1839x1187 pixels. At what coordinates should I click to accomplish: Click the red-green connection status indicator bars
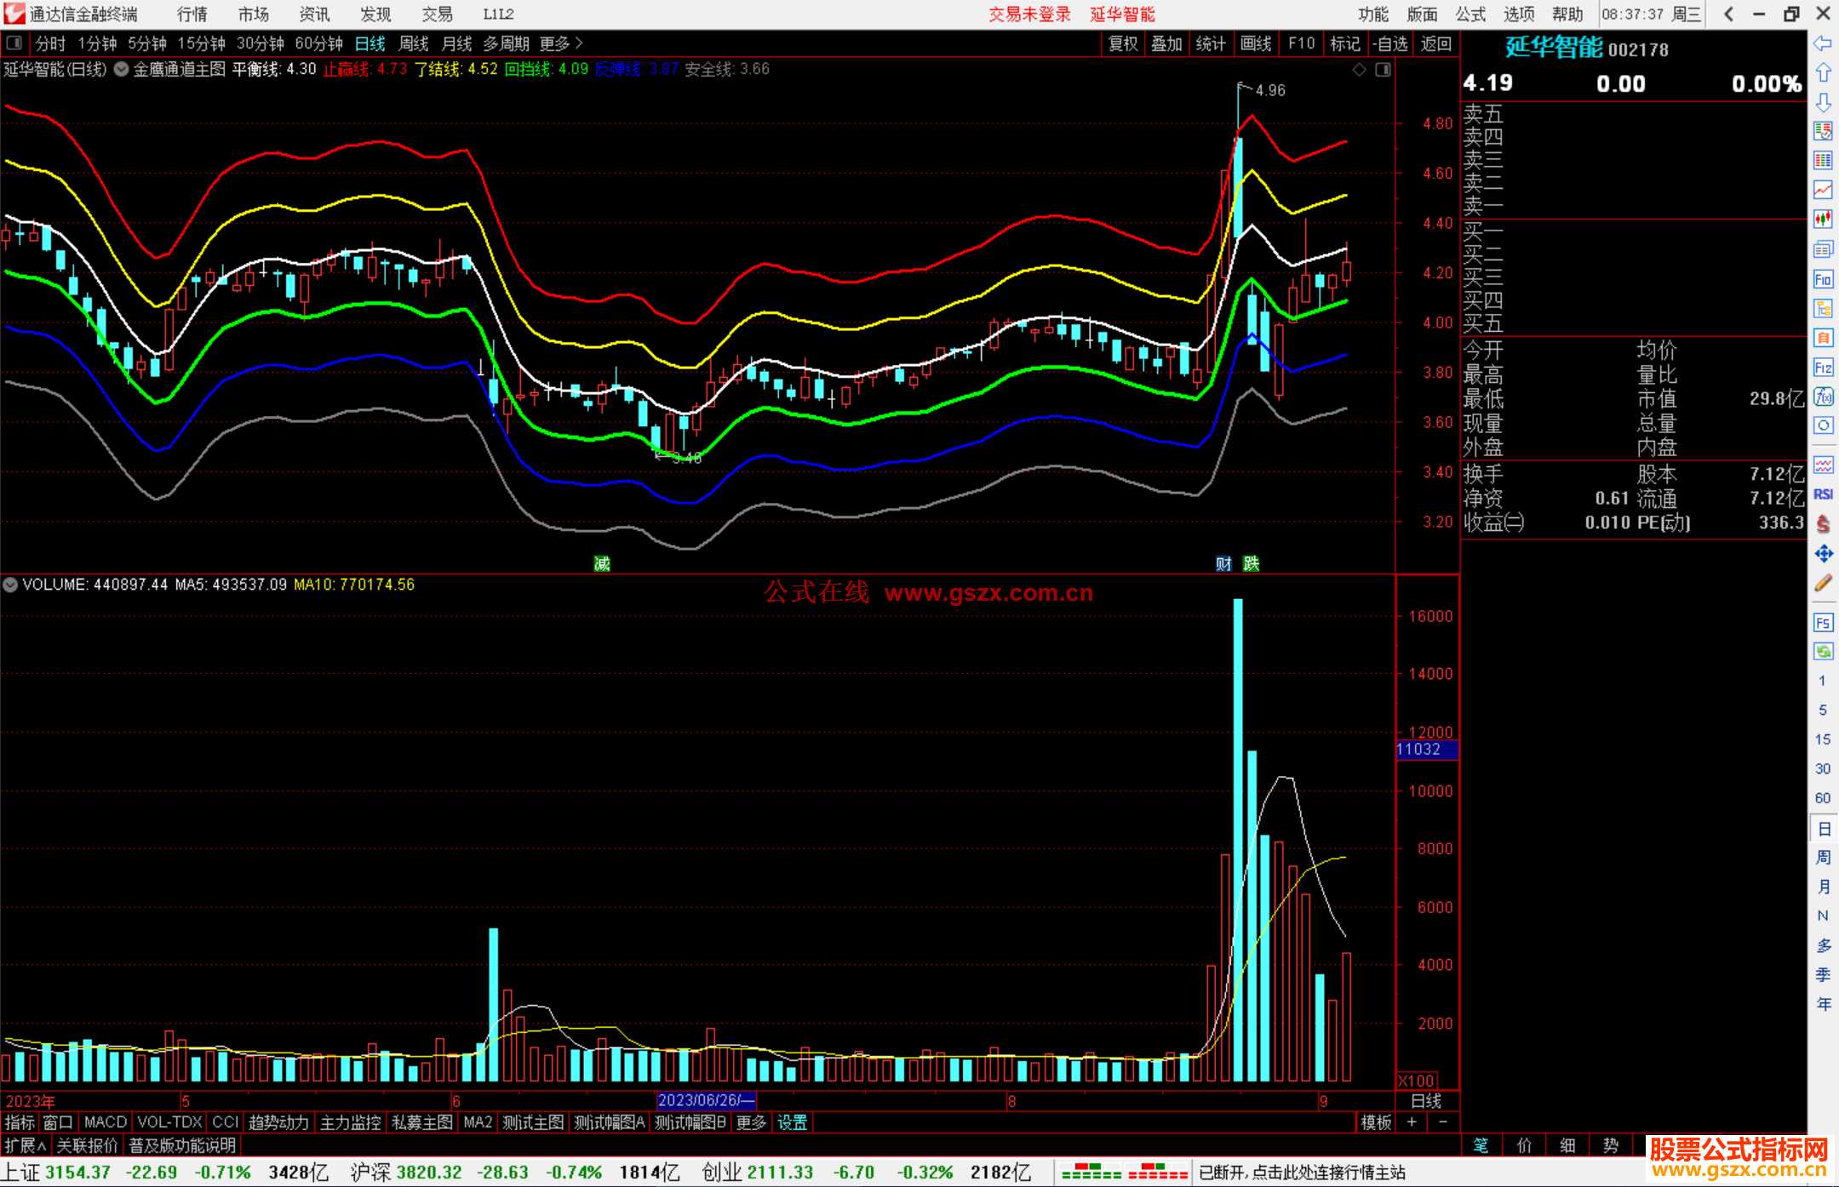click(1124, 1173)
